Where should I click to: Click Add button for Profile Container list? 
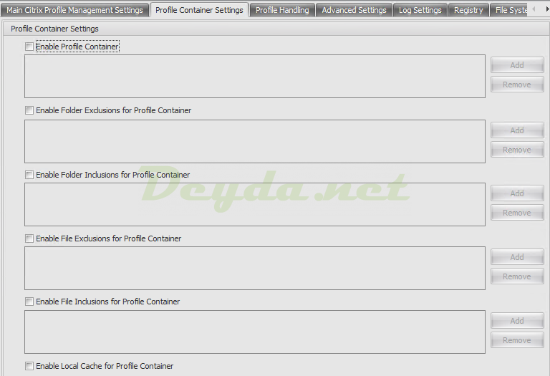click(x=517, y=65)
